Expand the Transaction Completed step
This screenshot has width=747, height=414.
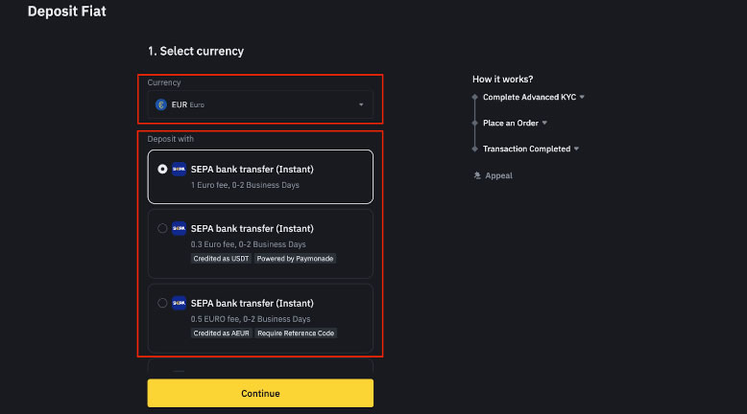[x=576, y=149]
